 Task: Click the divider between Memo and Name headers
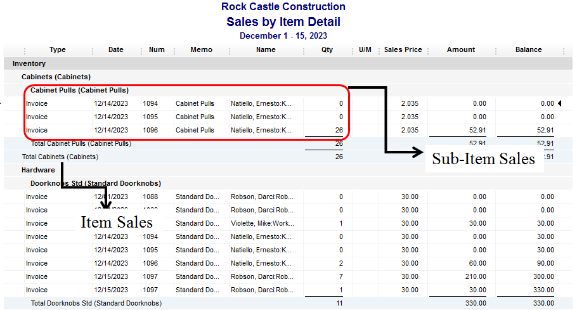230,51
